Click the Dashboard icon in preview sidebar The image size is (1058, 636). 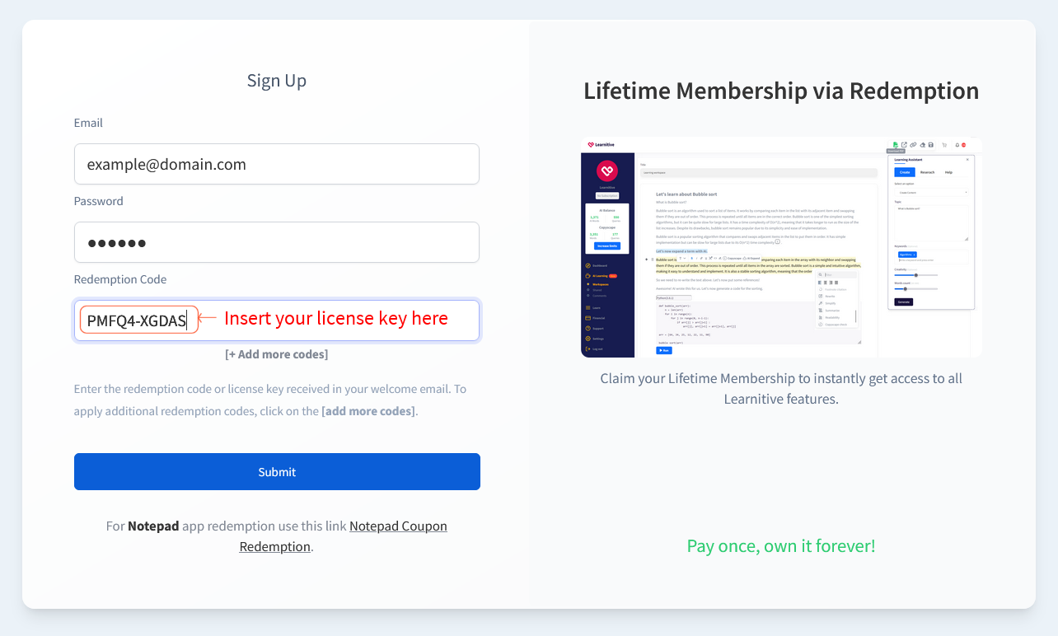[588, 265]
